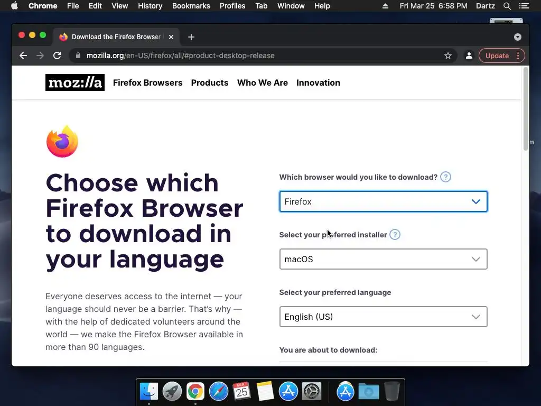Open Launchpad from the Dock
541x406 pixels.
click(x=172, y=392)
